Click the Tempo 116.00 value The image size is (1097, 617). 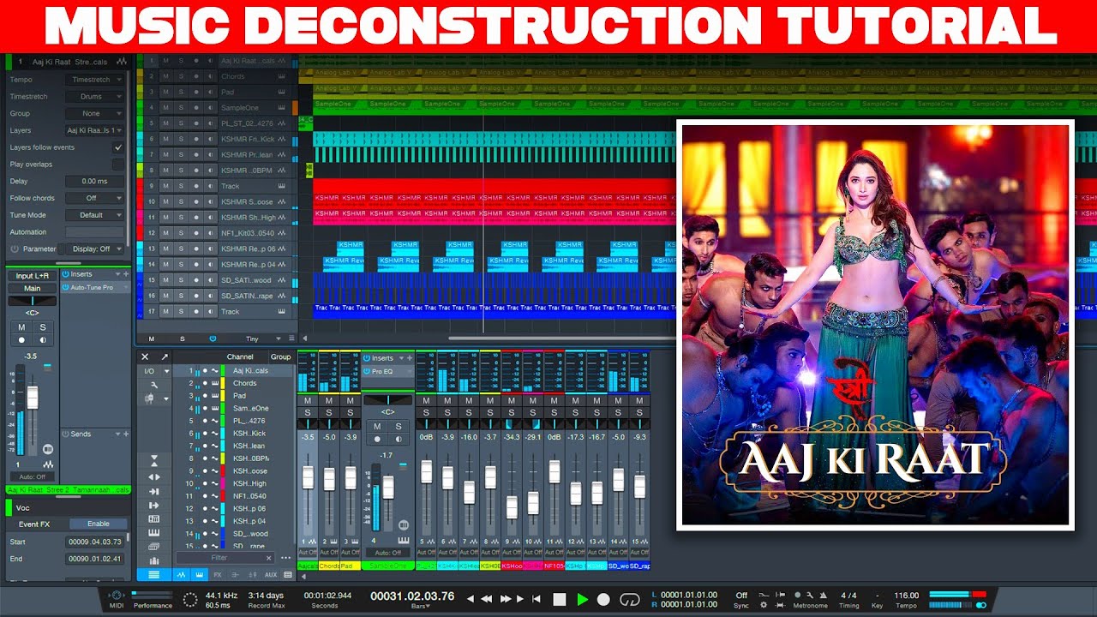[906, 595]
